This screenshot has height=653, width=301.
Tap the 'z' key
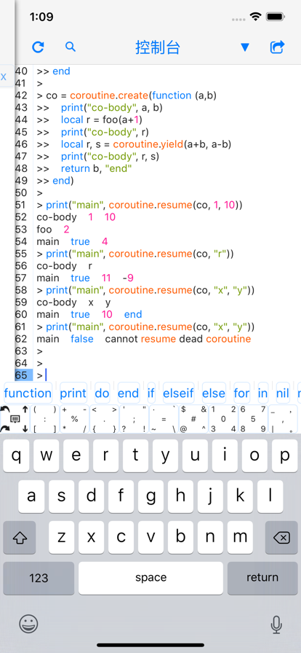(62, 538)
